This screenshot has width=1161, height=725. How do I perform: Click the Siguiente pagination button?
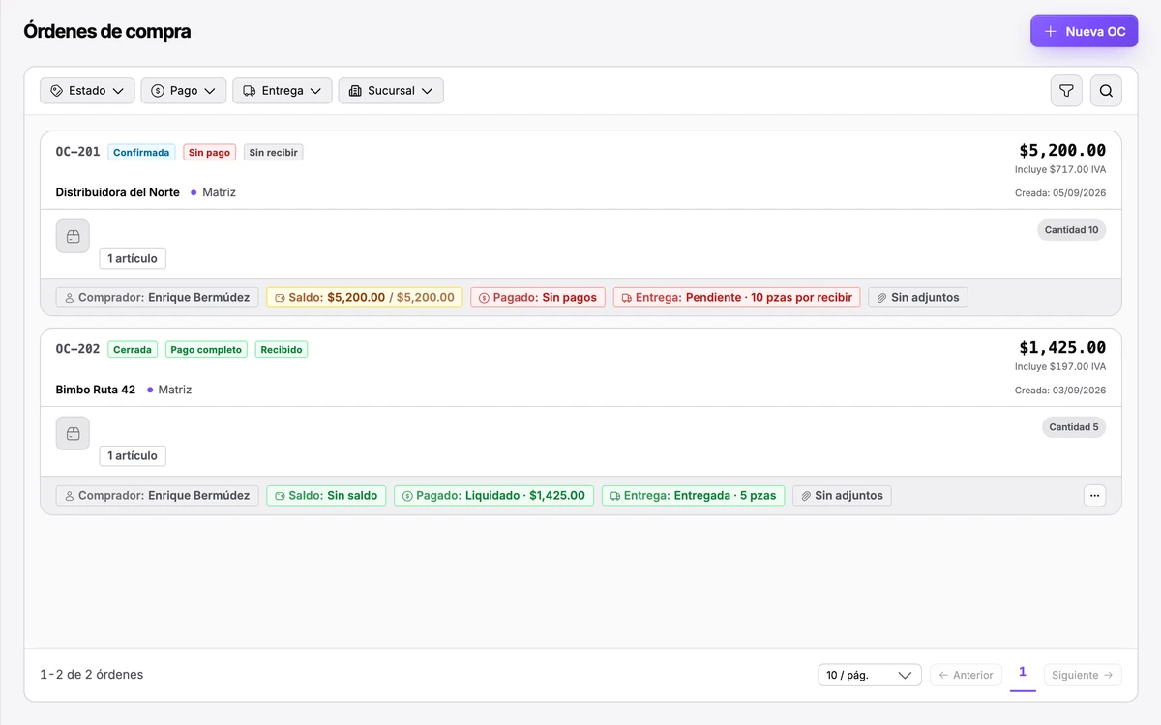tap(1083, 675)
